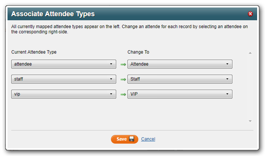This screenshot has height=156, width=265.
Task: Click the 'Associate Attendee Types' dialog title
Action: coord(53,14)
